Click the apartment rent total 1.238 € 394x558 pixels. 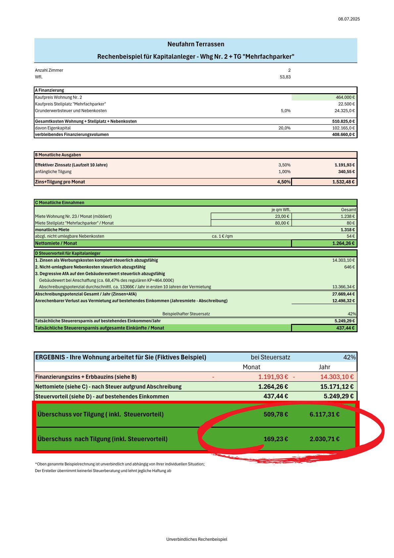tap(348, 216)
